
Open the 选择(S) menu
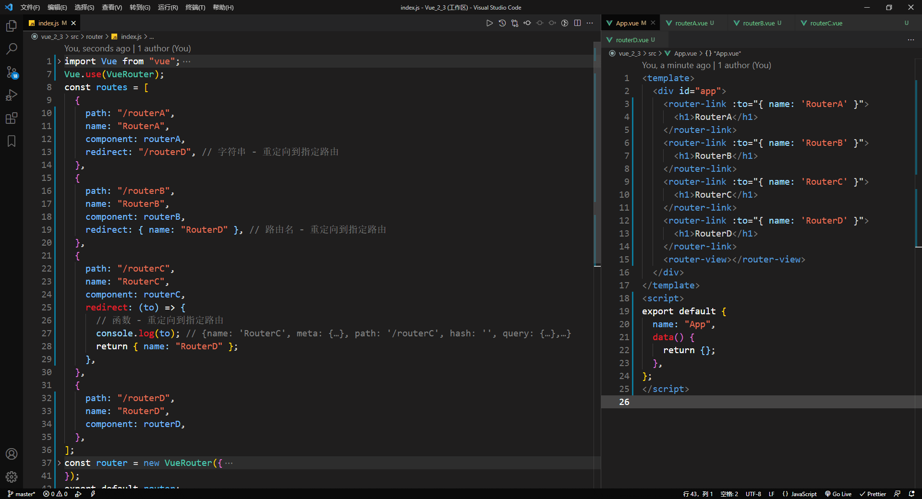(85, 7)
